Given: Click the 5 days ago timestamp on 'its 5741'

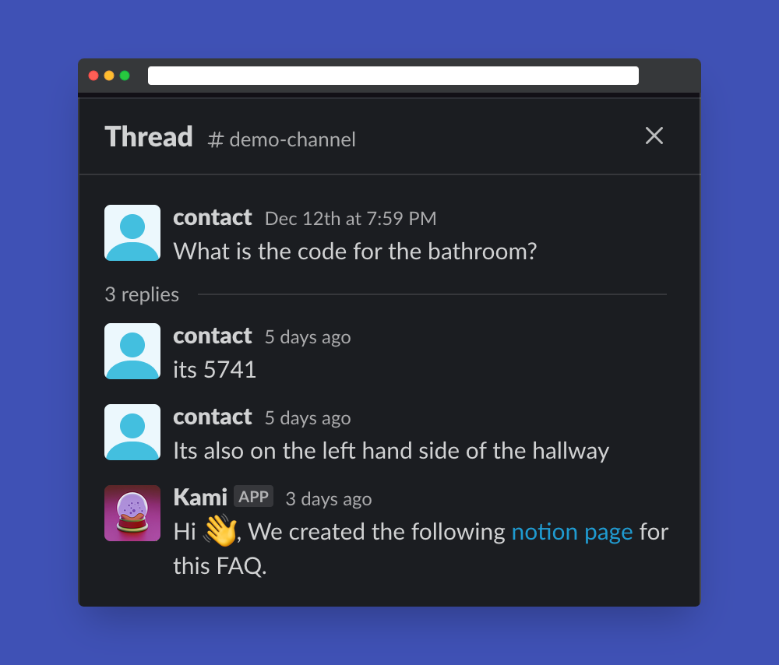Looking at the screenshot, I should 308,337.
